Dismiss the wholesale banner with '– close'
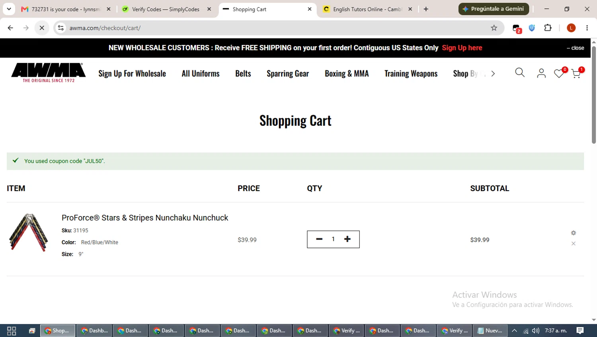This screenshot has width=597, height=337. (576, 48)
